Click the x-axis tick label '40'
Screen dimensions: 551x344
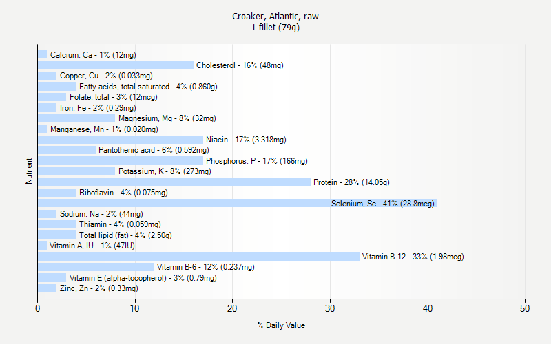click(x=428, y=308)
